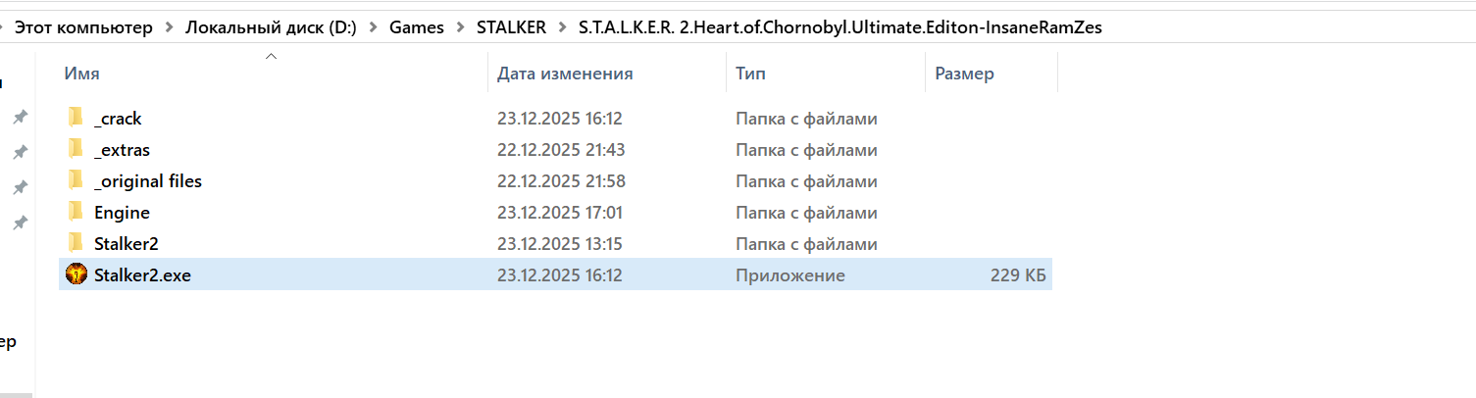Open the chevron after "Локальный диск (D:)"

coord(373,28)
